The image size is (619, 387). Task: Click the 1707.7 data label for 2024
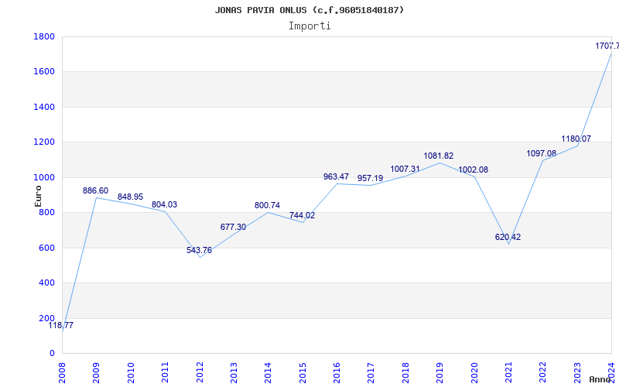(x=607, y=46)
